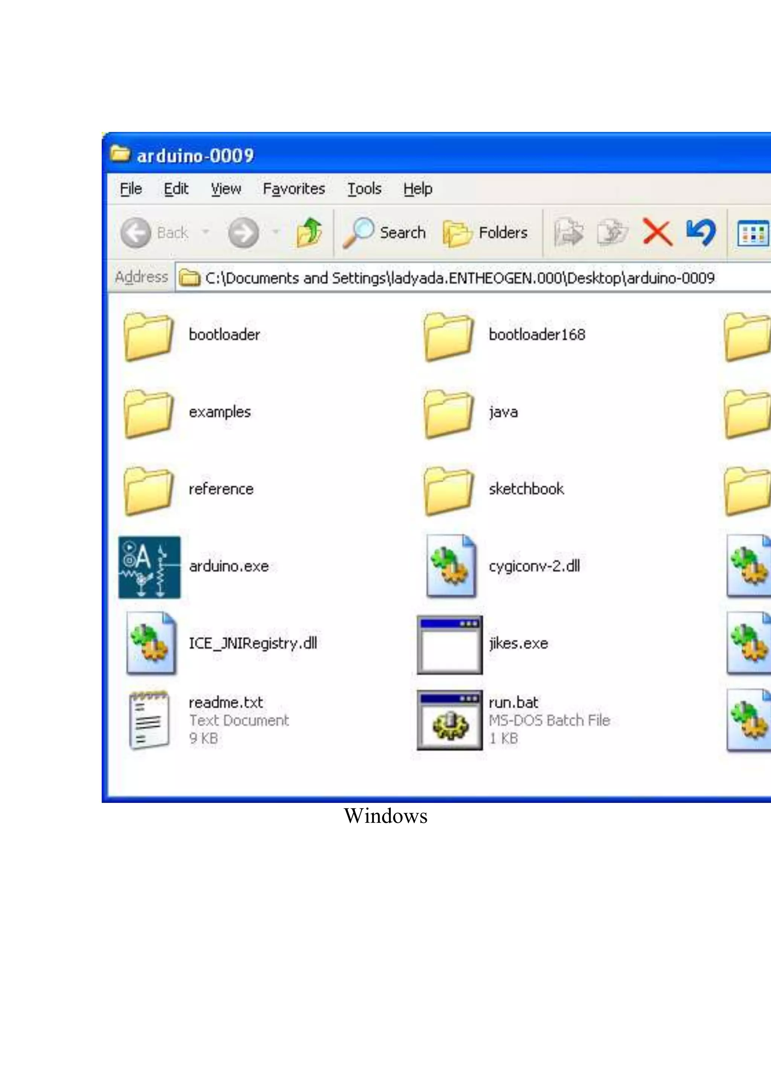Open the sketchbook folder icon
Screen dimensions: 771x1092
click(x=448, y=490)
